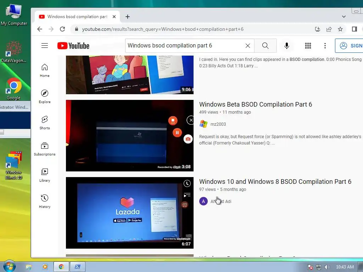363x272 pixels.
Task: Open the Action Center flag tray icon
Action: click(310, 267)
